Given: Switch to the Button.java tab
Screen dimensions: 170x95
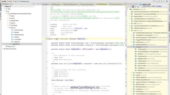Looking at the screenshot, I should (56, 4).
